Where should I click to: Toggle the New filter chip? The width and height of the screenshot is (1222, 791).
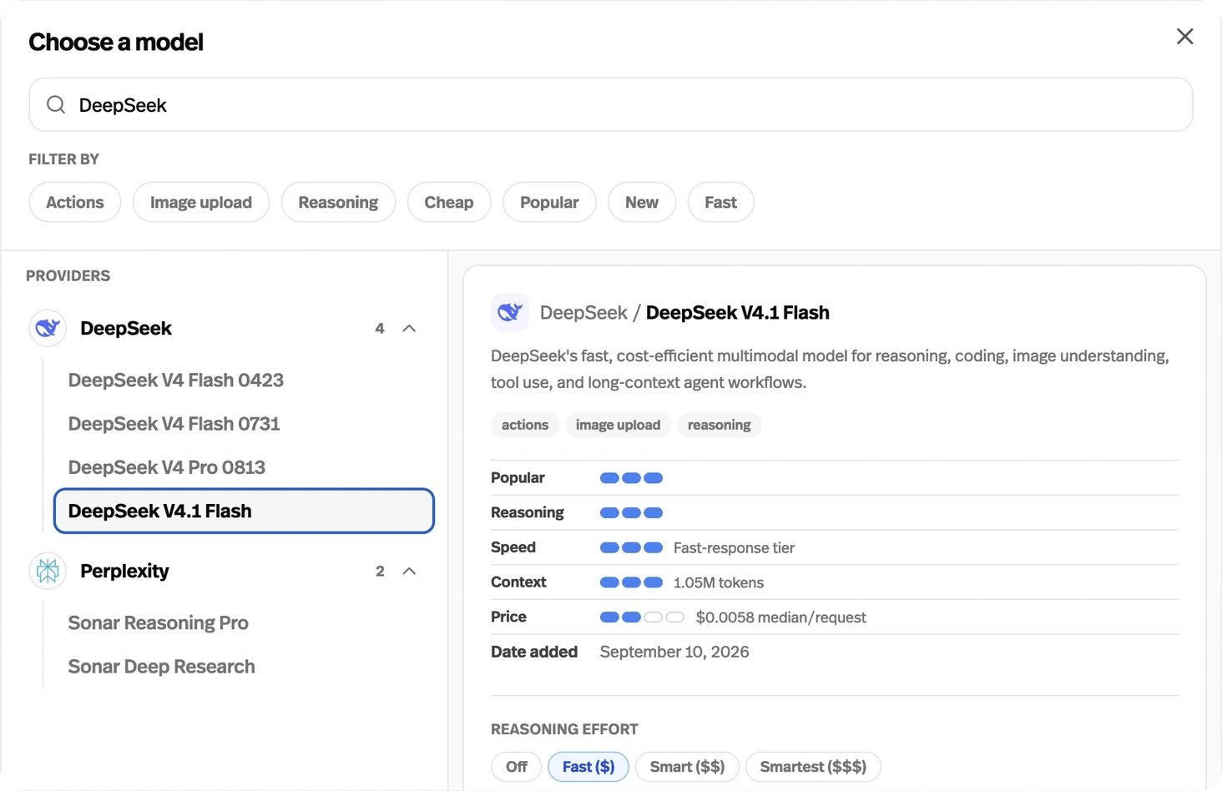[x=642, y=202]
